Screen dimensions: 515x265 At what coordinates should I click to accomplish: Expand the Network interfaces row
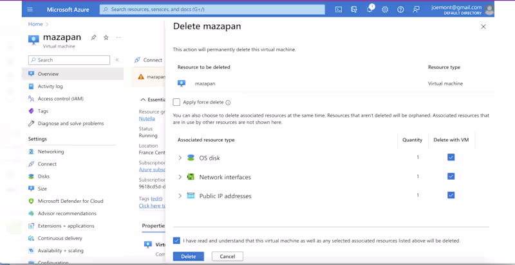(180, 177)
